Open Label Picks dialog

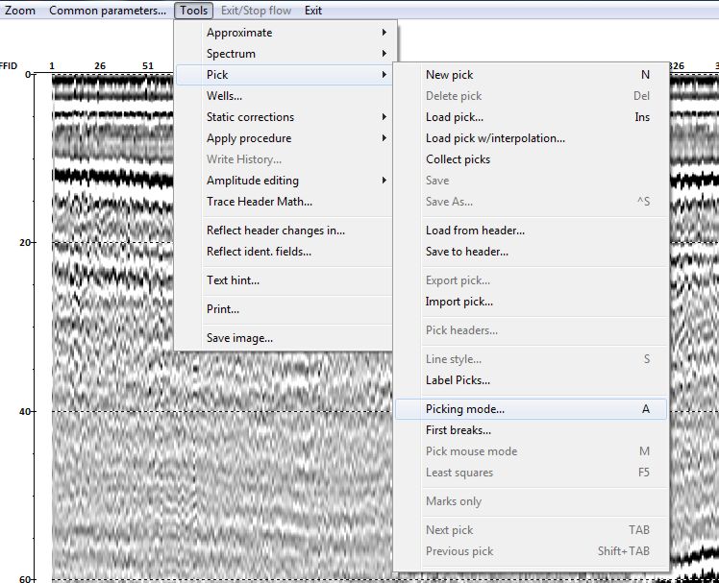(x=531, y=380)
